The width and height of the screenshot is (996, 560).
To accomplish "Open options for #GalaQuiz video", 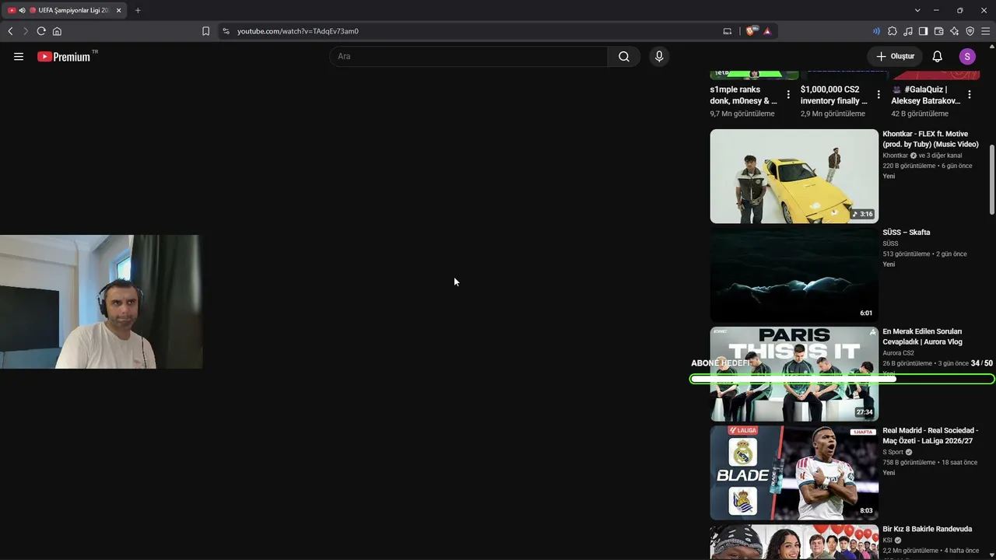I will [x=970, y=95].
